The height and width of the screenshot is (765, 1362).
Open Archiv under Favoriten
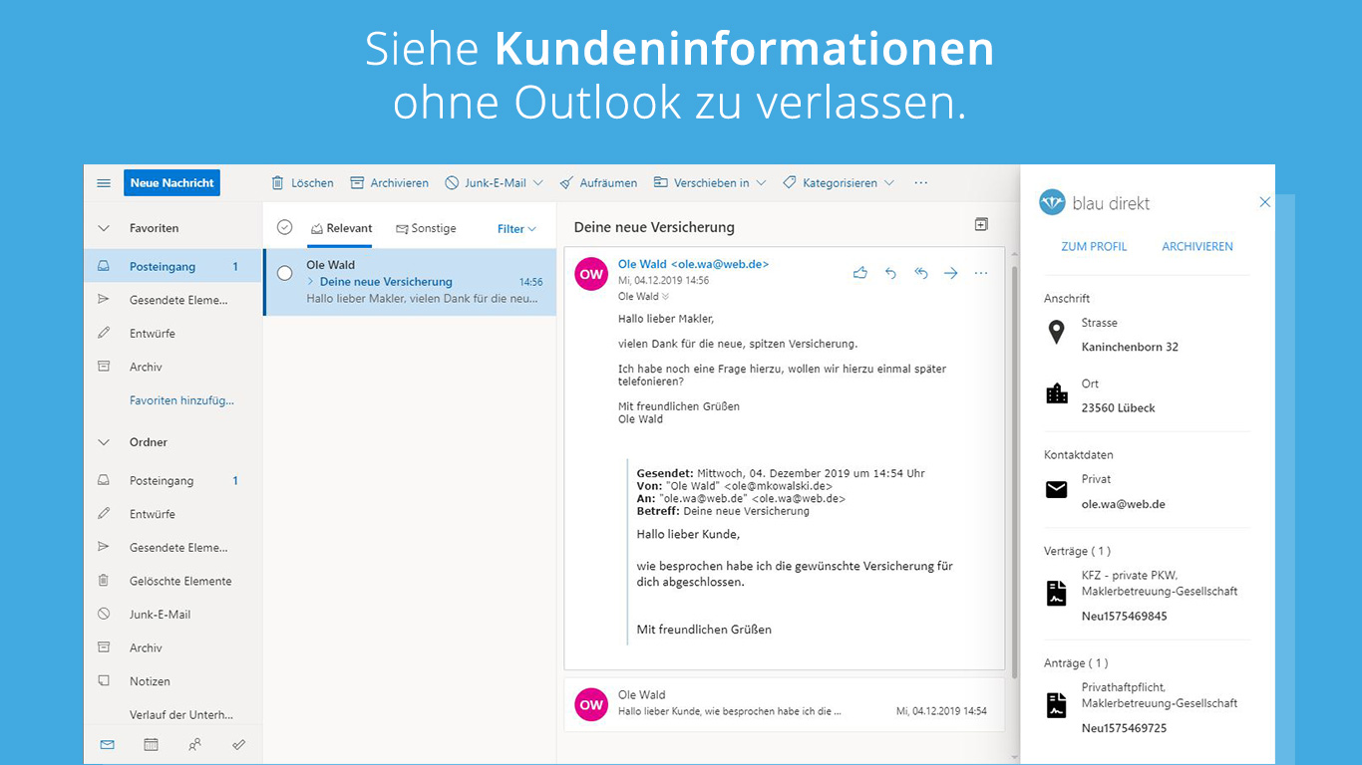172,367
